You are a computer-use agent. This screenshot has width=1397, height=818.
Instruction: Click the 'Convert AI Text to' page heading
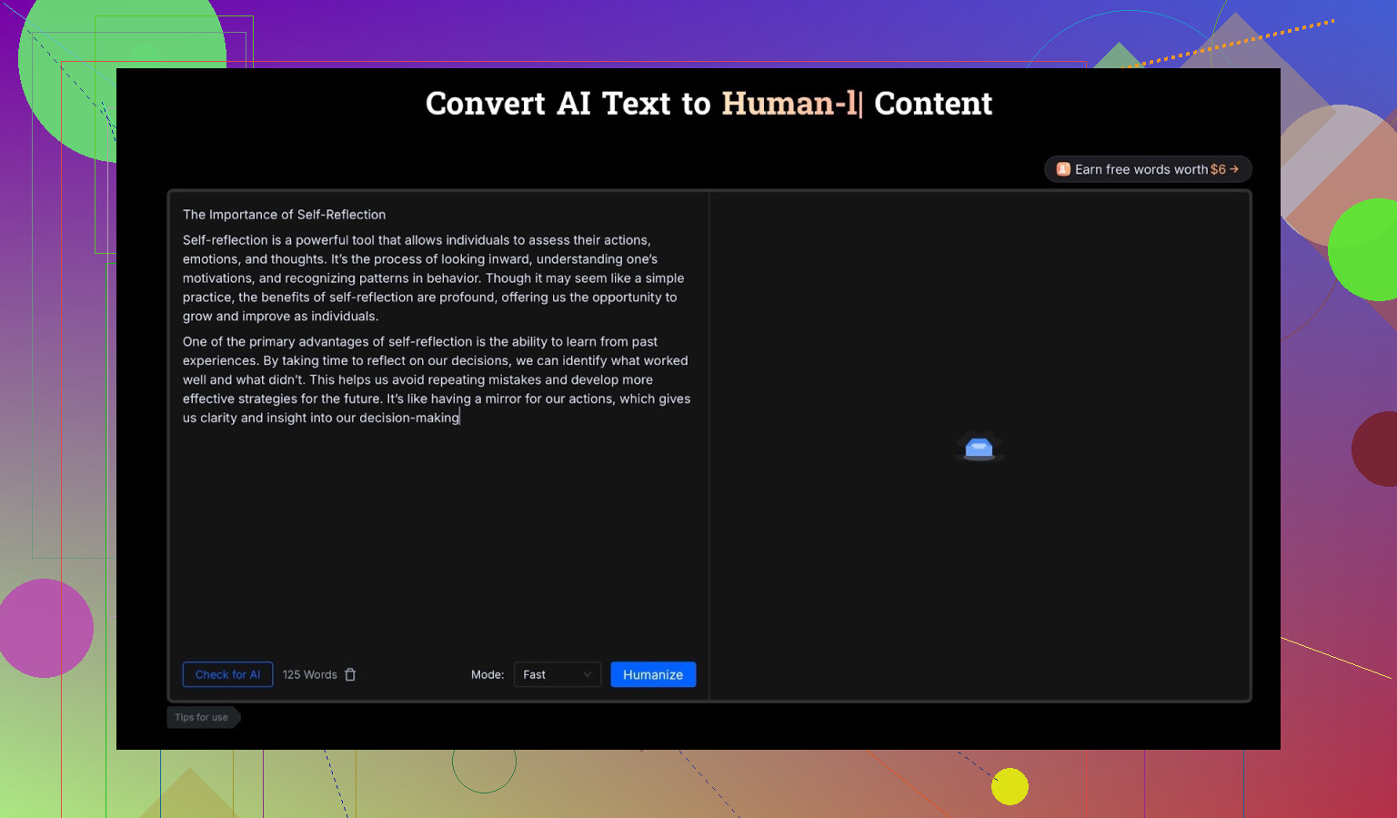[568, 104]
